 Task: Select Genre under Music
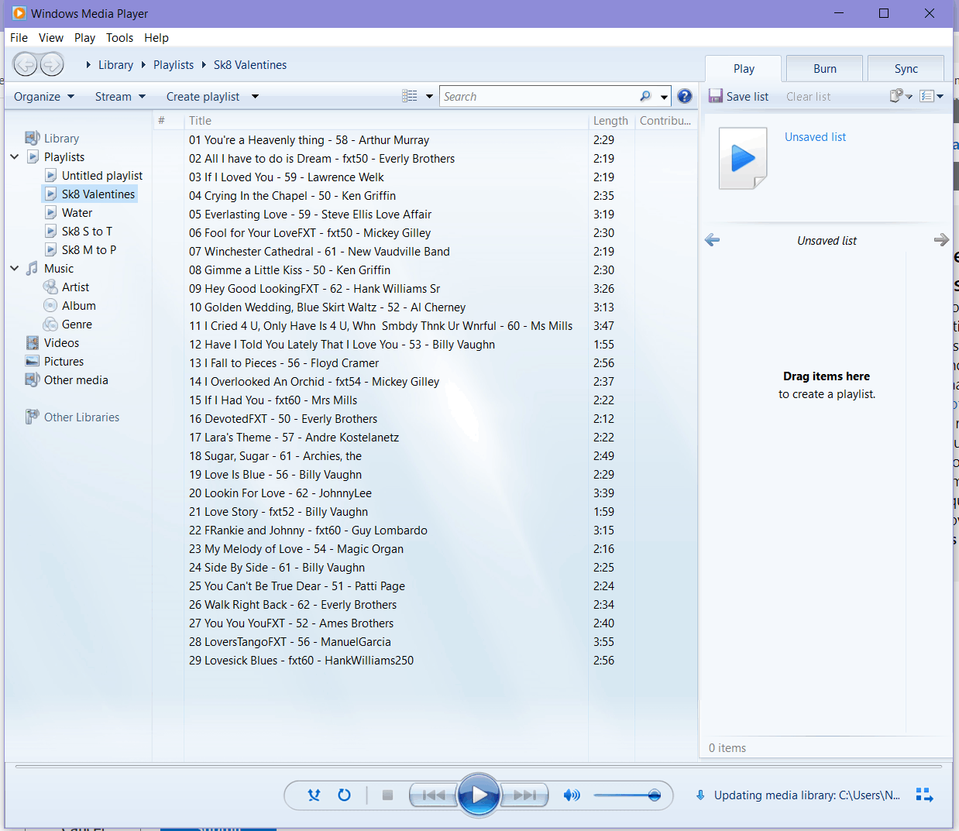click(77, 324)
